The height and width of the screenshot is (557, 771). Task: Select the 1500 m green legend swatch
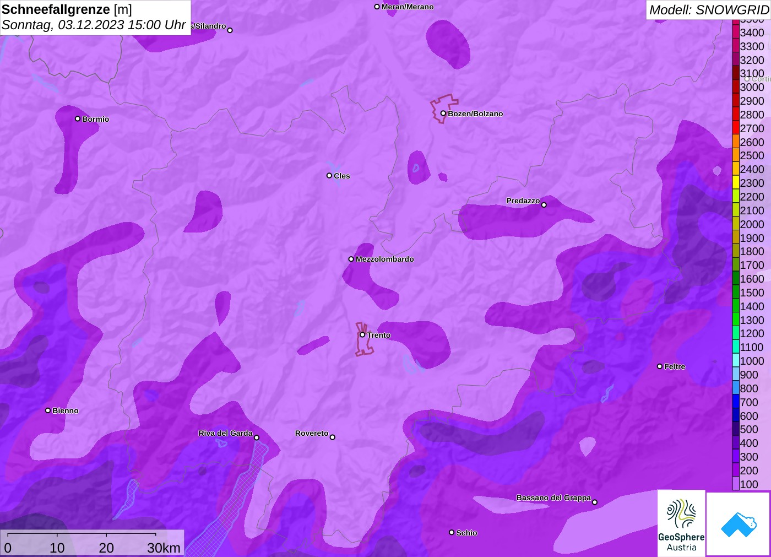pyautogui.click(x=736, y=292)
